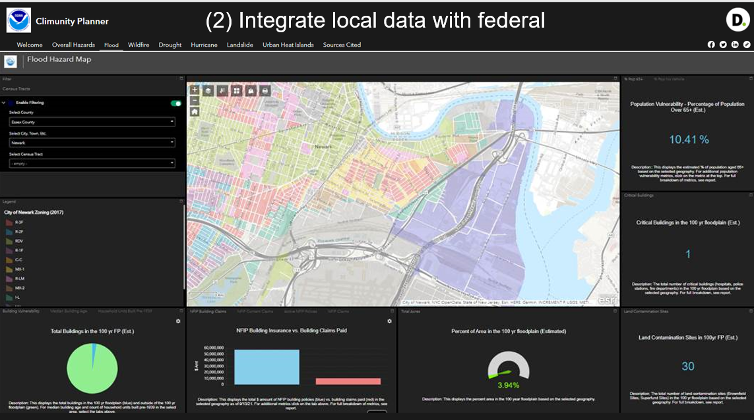Share dashboard on Facebook

pos(711,45)
